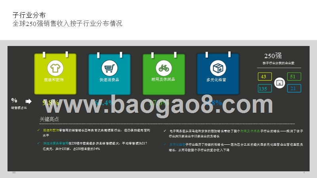Click the 子行业分布 slide title

click(x=29, y=15)
